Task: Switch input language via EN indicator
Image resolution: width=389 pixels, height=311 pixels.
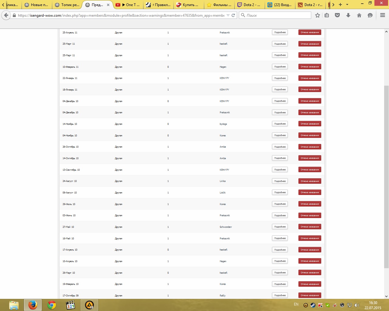Action: (296, 304)
